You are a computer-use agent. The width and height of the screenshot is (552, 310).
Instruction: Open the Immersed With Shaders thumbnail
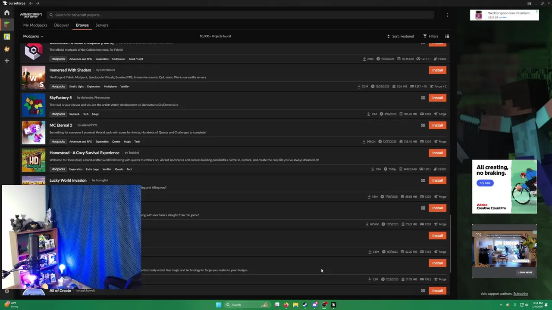(x=34, y=77)
